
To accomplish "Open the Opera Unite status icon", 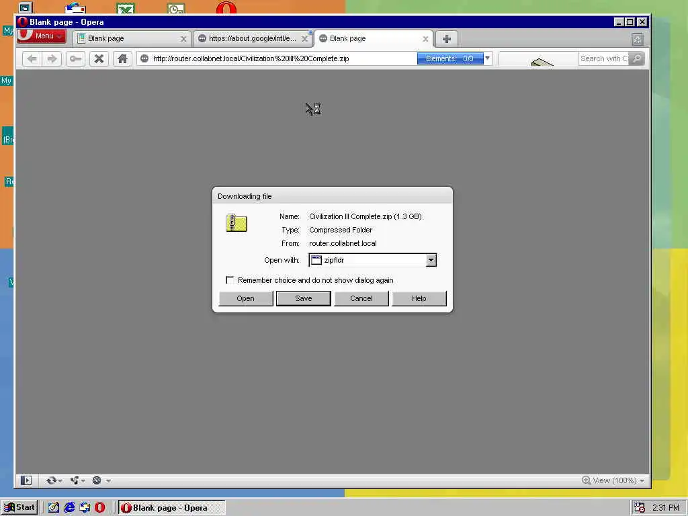I will pyautogui.click(x=75, y=480).
